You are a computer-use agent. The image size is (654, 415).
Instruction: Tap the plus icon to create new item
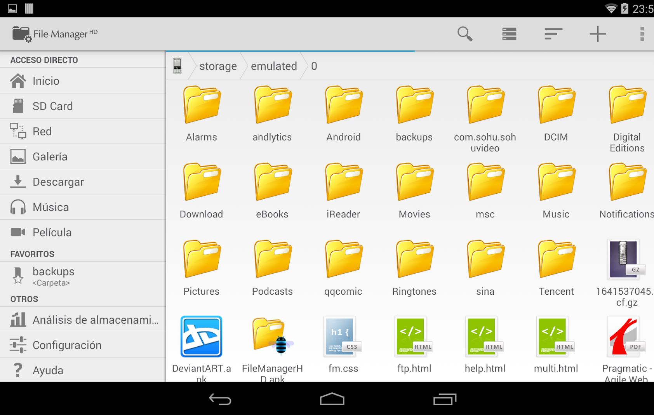coord(598,34)
